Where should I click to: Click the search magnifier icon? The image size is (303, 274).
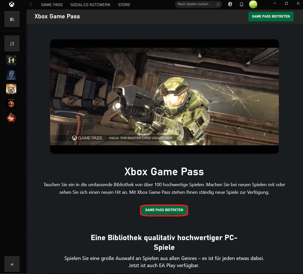coord(218,4)
